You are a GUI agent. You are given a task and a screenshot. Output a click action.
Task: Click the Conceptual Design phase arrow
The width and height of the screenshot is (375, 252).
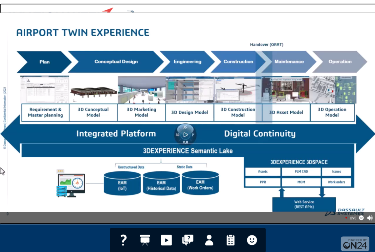[116, 62]
